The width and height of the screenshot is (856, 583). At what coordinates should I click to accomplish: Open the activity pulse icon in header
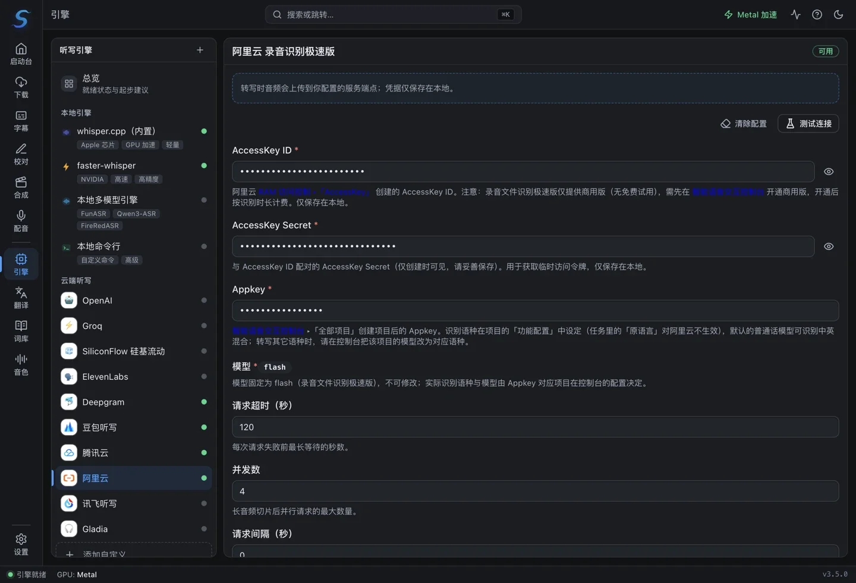tap(795, 14)
